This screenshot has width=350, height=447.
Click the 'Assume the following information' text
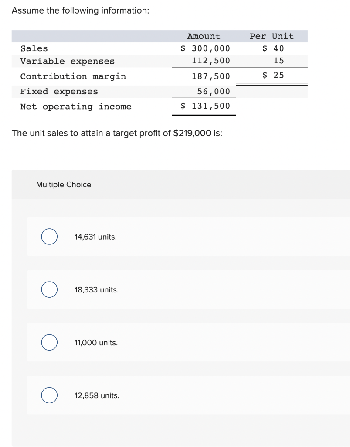tap(80, 11)
